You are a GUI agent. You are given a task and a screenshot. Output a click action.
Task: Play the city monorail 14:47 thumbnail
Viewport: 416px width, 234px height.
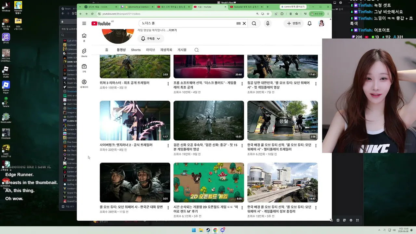pos(282,183)
